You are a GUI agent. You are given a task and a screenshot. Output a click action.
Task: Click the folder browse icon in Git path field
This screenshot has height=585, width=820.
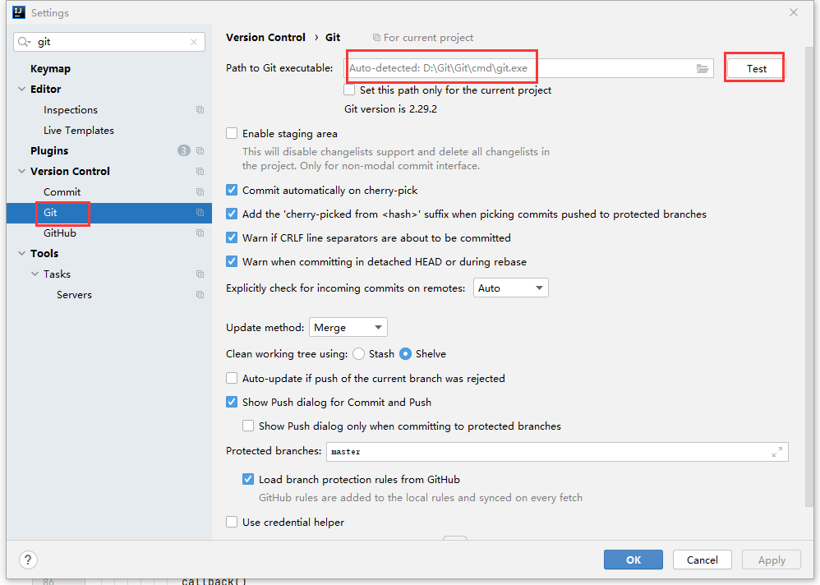click(702, 68)
